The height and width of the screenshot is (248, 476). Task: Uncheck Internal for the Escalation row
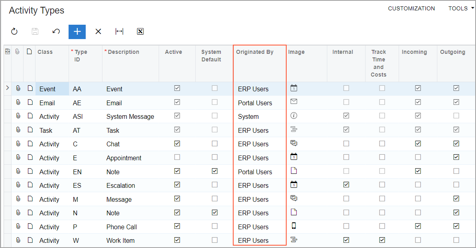click(x=346, y=185)
